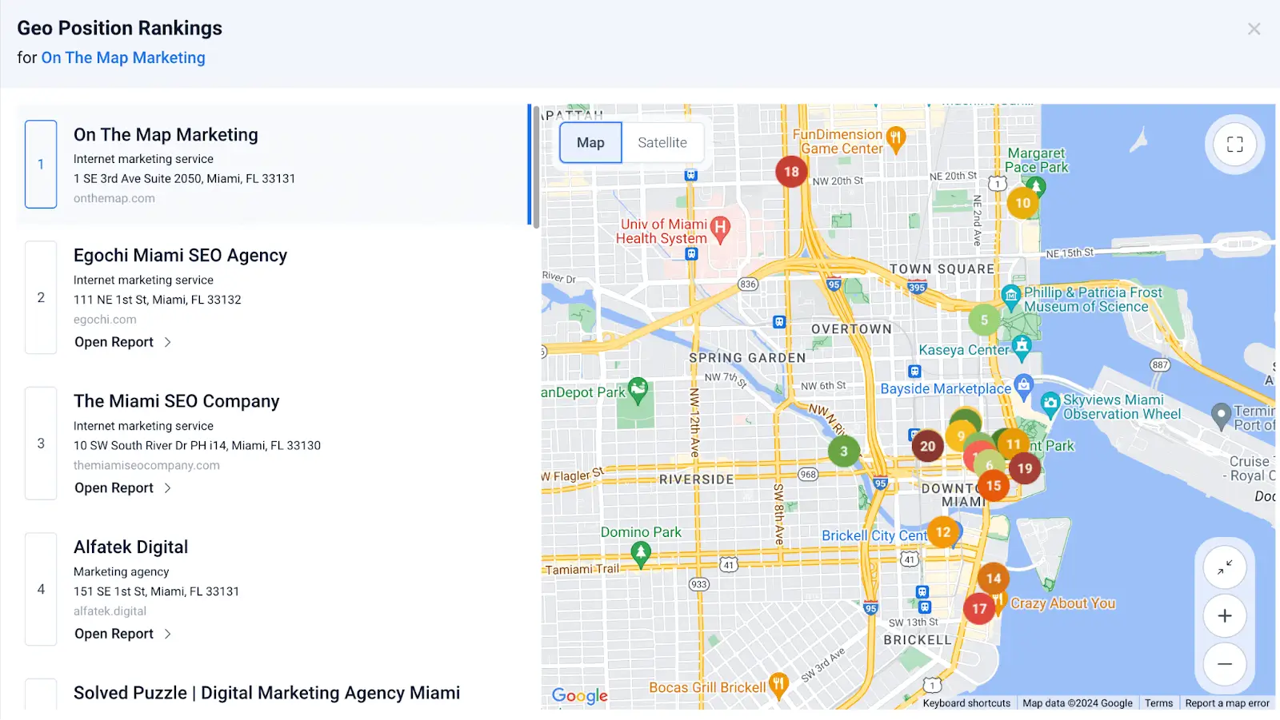This screenshot has width=1280, height=720.
Task: Select The Miami SEO Company title
Action: click(x=177, y=401)
